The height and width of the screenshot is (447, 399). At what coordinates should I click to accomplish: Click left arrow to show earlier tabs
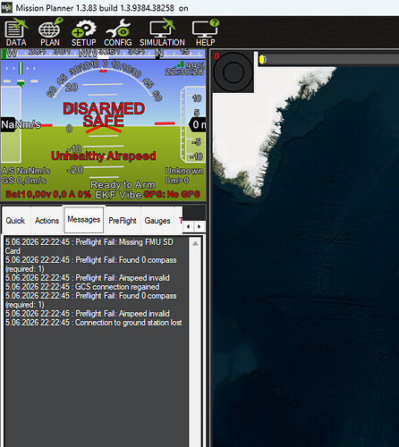tap(188, 226)
